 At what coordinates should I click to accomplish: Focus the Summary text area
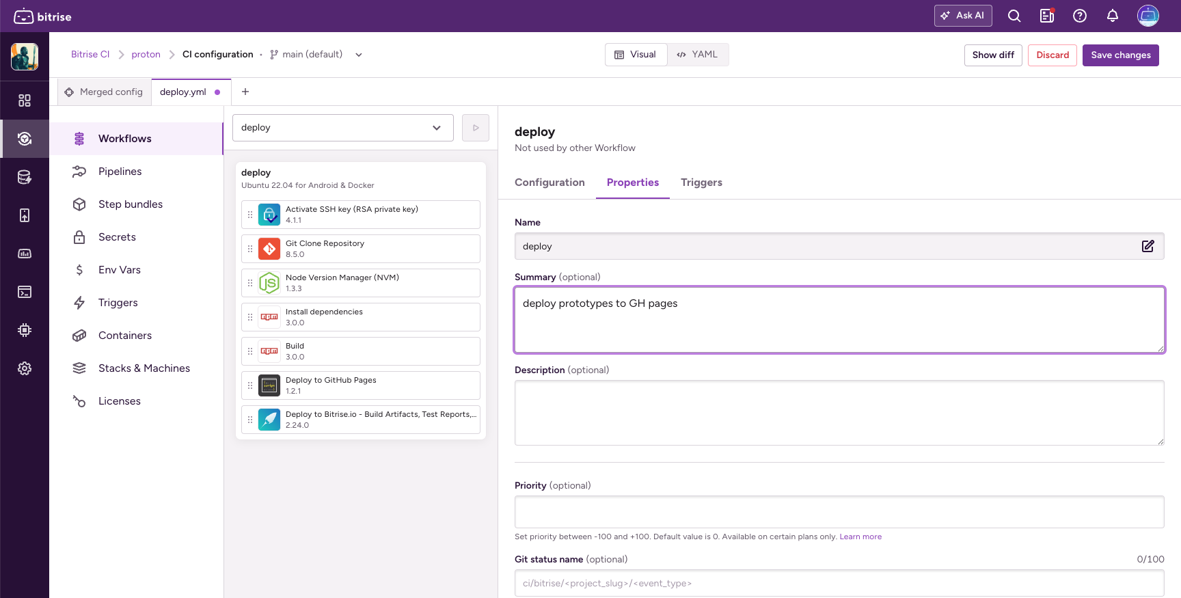[x=839, y=320]
